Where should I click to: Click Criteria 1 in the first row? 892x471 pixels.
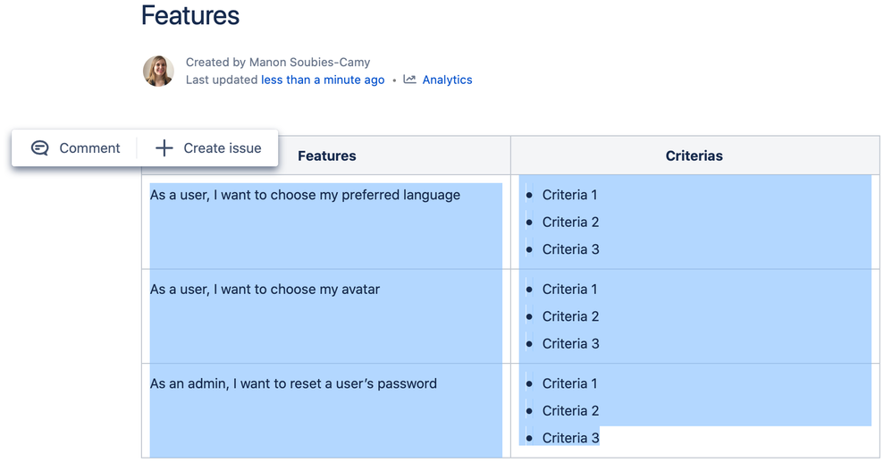[x=569, y=195]
